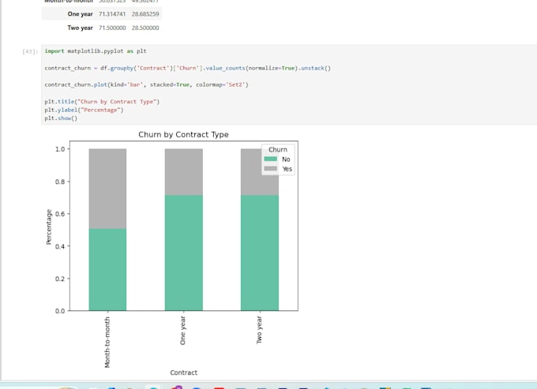537x389 pixels.
Task: Click the green segment of Two year bar
Action: tap(260, 252)
